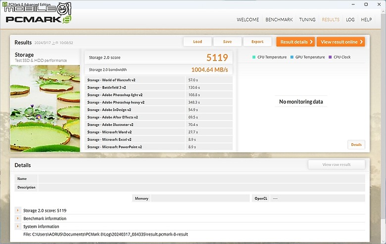Screen dimensions: 386x244
Task: Click the monitoring Details button
Action: click(x=356, y=145)
